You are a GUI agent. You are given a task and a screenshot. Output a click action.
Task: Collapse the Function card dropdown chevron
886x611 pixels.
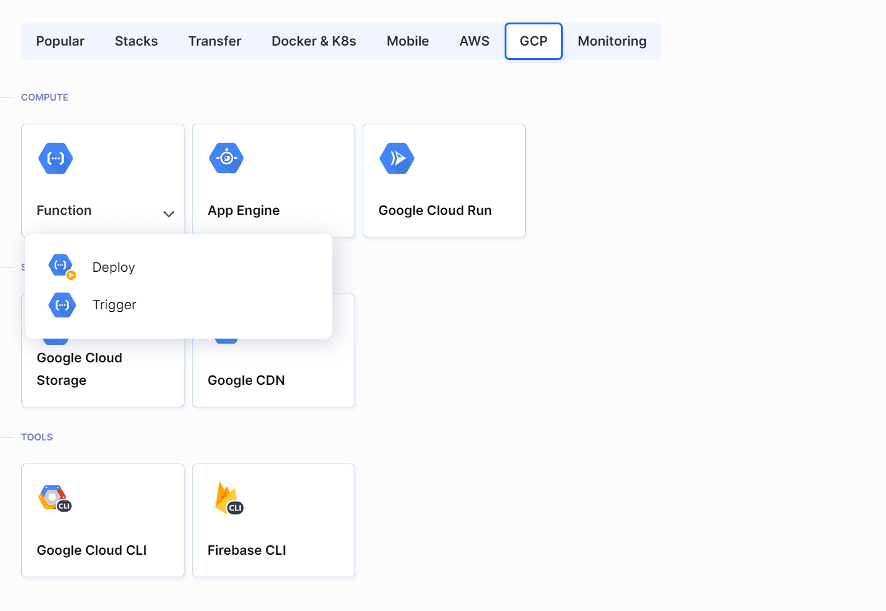169,214
